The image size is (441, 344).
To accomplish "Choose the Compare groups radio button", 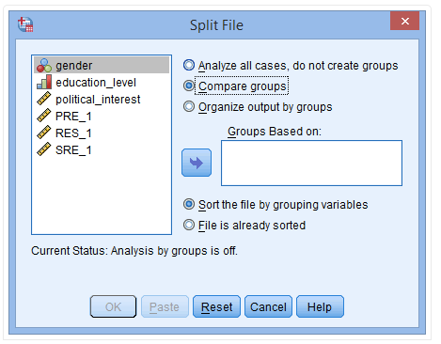I will [189, 86].
